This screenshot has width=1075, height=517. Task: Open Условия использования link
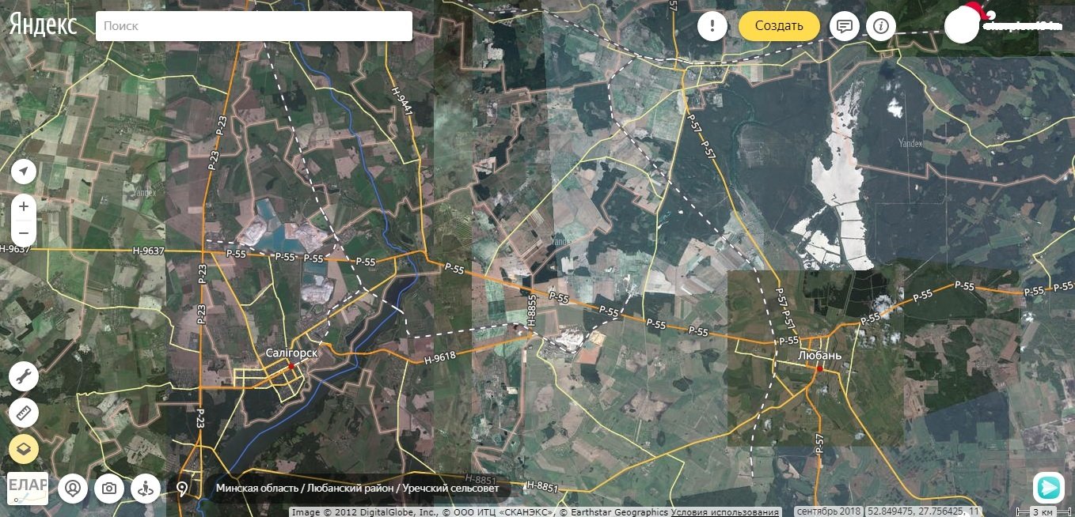click(724, 511)
